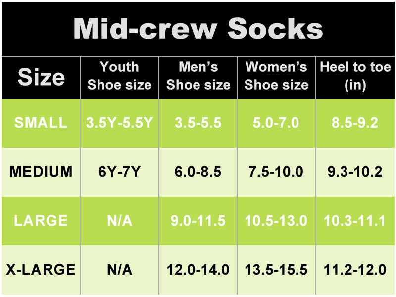Click the Women's Shoe size header

pyautogui.click(x=276, y=76)
